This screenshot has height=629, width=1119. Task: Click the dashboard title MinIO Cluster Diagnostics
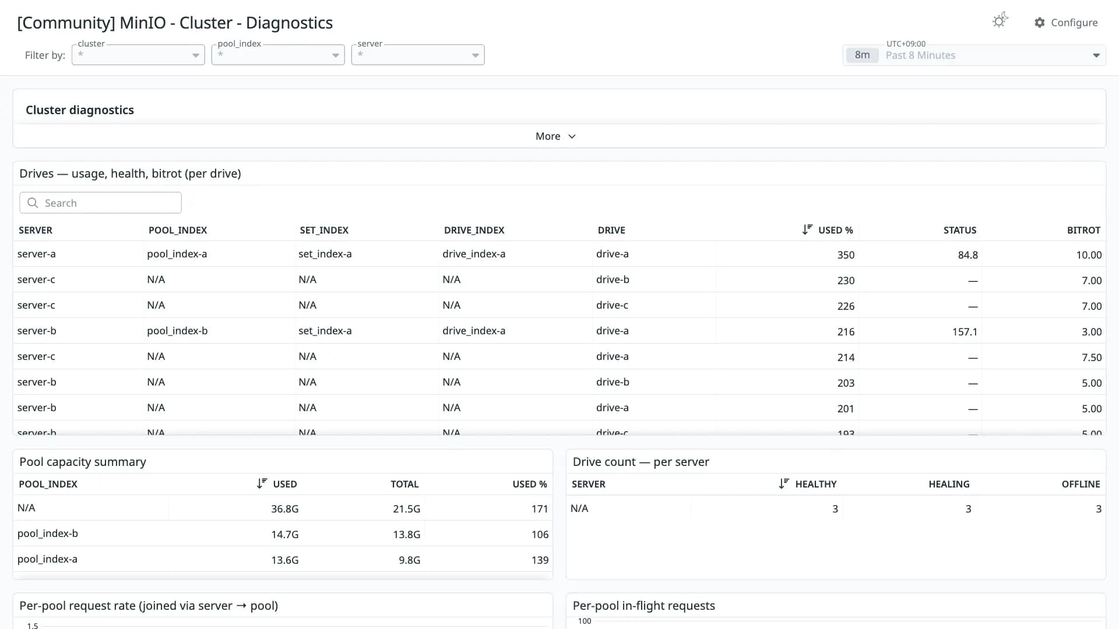[x=175, y=23]
